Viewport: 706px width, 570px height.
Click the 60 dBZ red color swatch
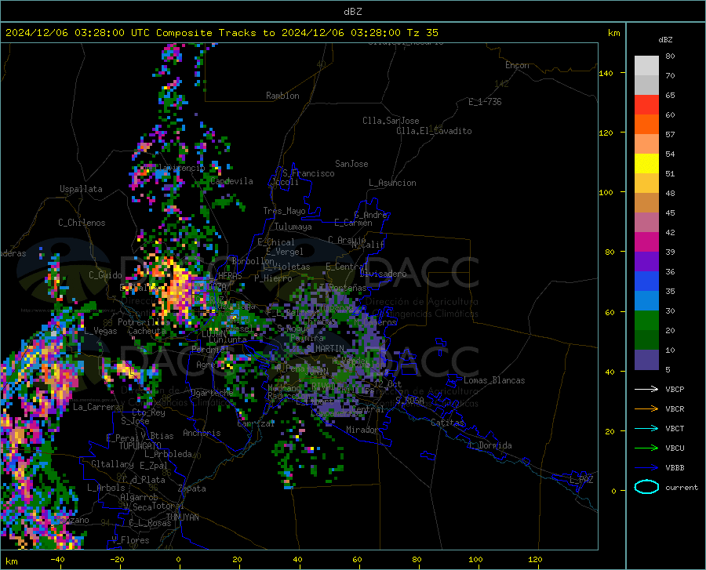pyautogui.click(x=646, y=105)
